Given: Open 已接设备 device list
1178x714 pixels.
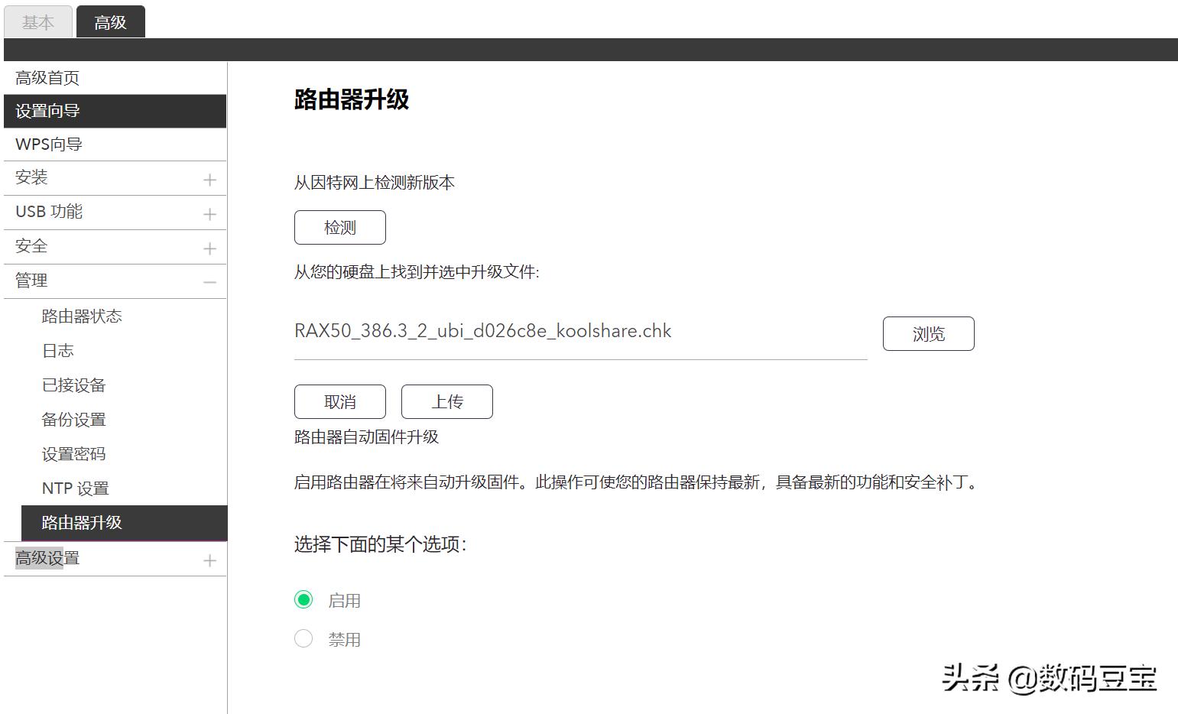Looking at the screenshot, I should pyautogui.click(x=73, y=385).
